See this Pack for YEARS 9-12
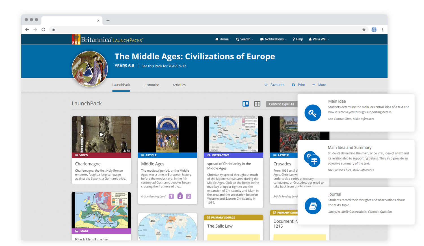The height and width of the screenshot is (246, 424). 164,66
